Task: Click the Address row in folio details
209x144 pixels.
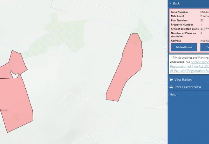Action: 190,41
